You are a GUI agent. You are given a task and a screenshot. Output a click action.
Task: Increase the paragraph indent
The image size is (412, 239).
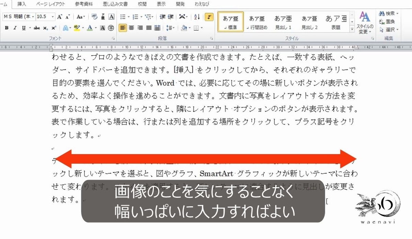pyautogui.click(x=170, y=16)
